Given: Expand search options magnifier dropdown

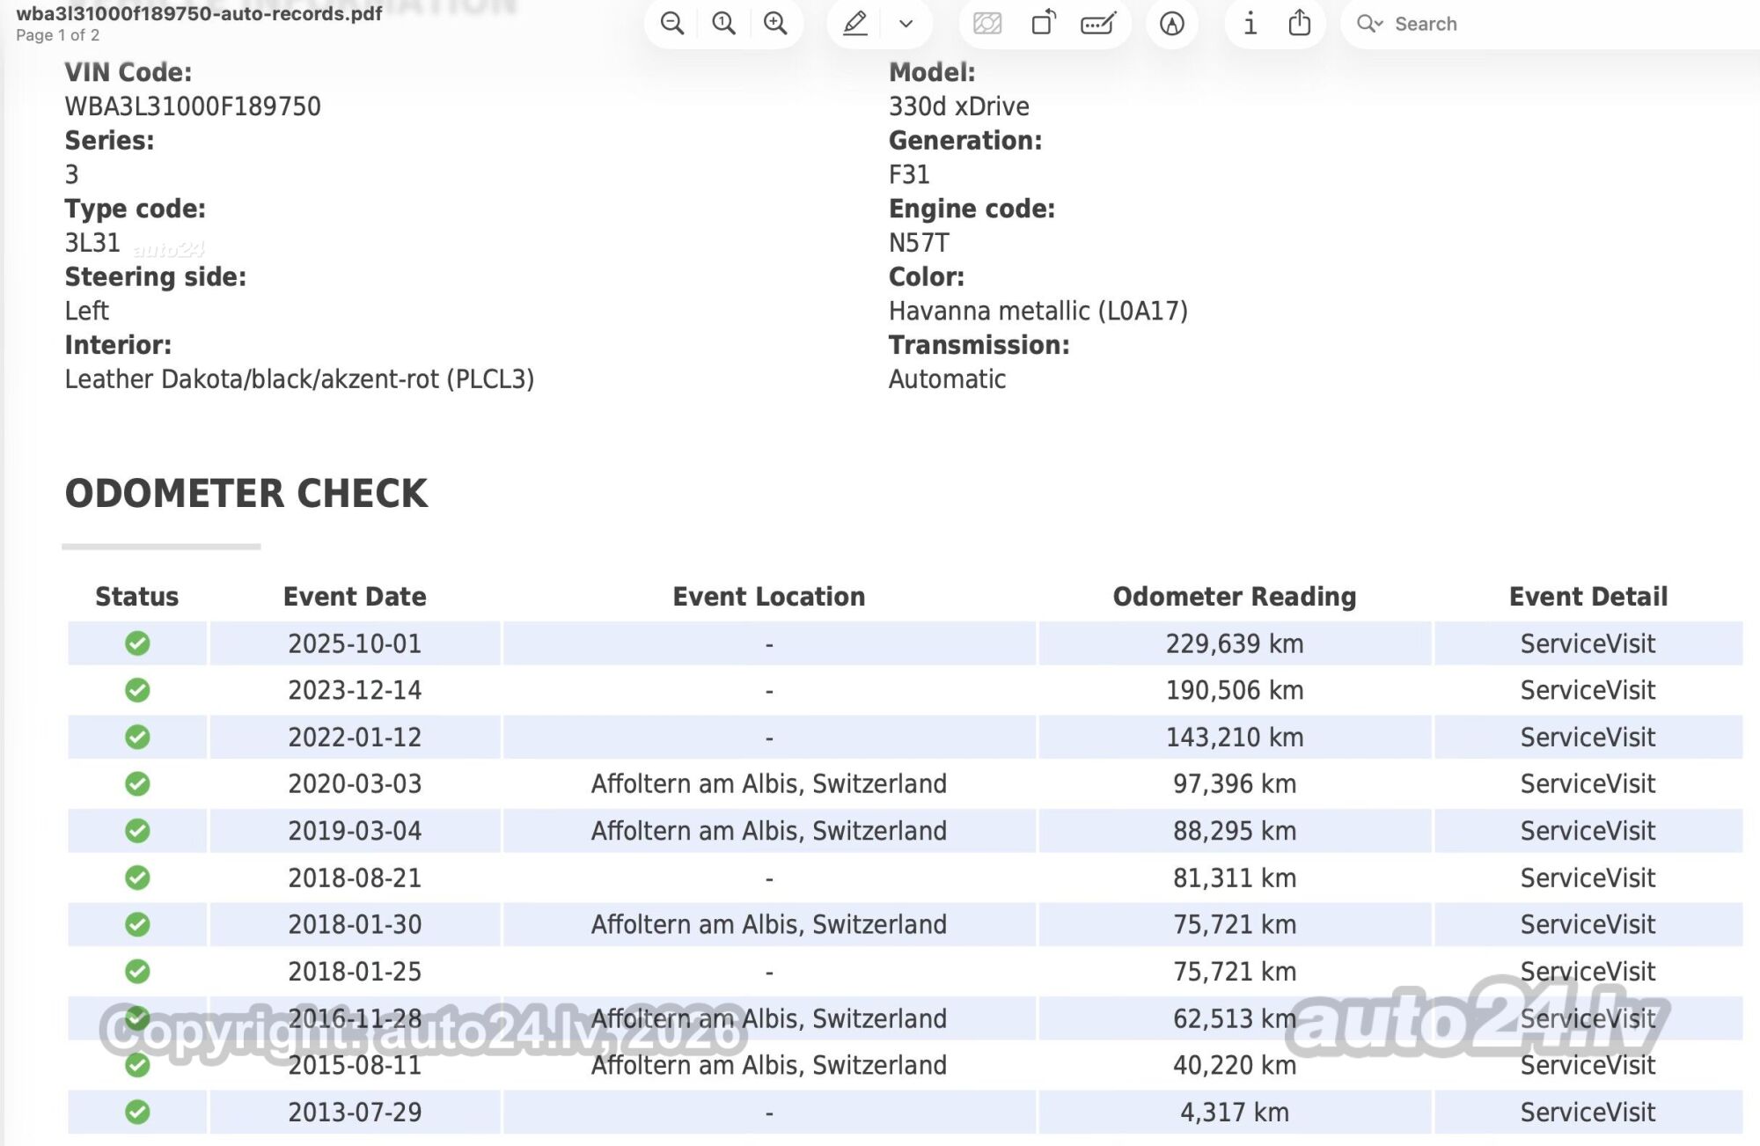Looking at the screenshot, I should tap(1369, 24).
